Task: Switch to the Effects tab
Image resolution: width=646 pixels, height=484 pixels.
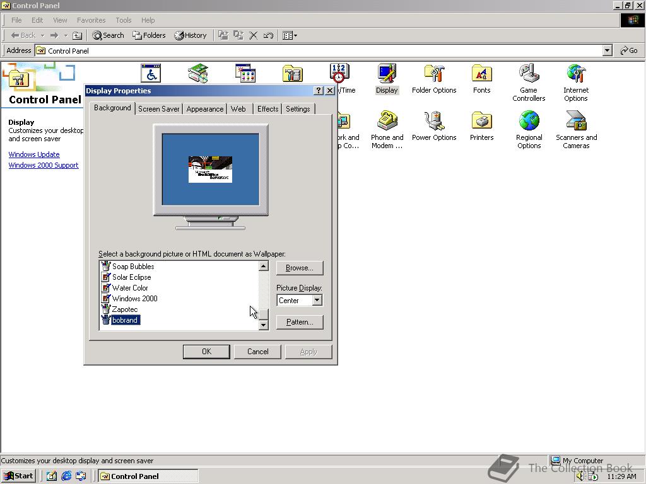Action: pos(267,108)
